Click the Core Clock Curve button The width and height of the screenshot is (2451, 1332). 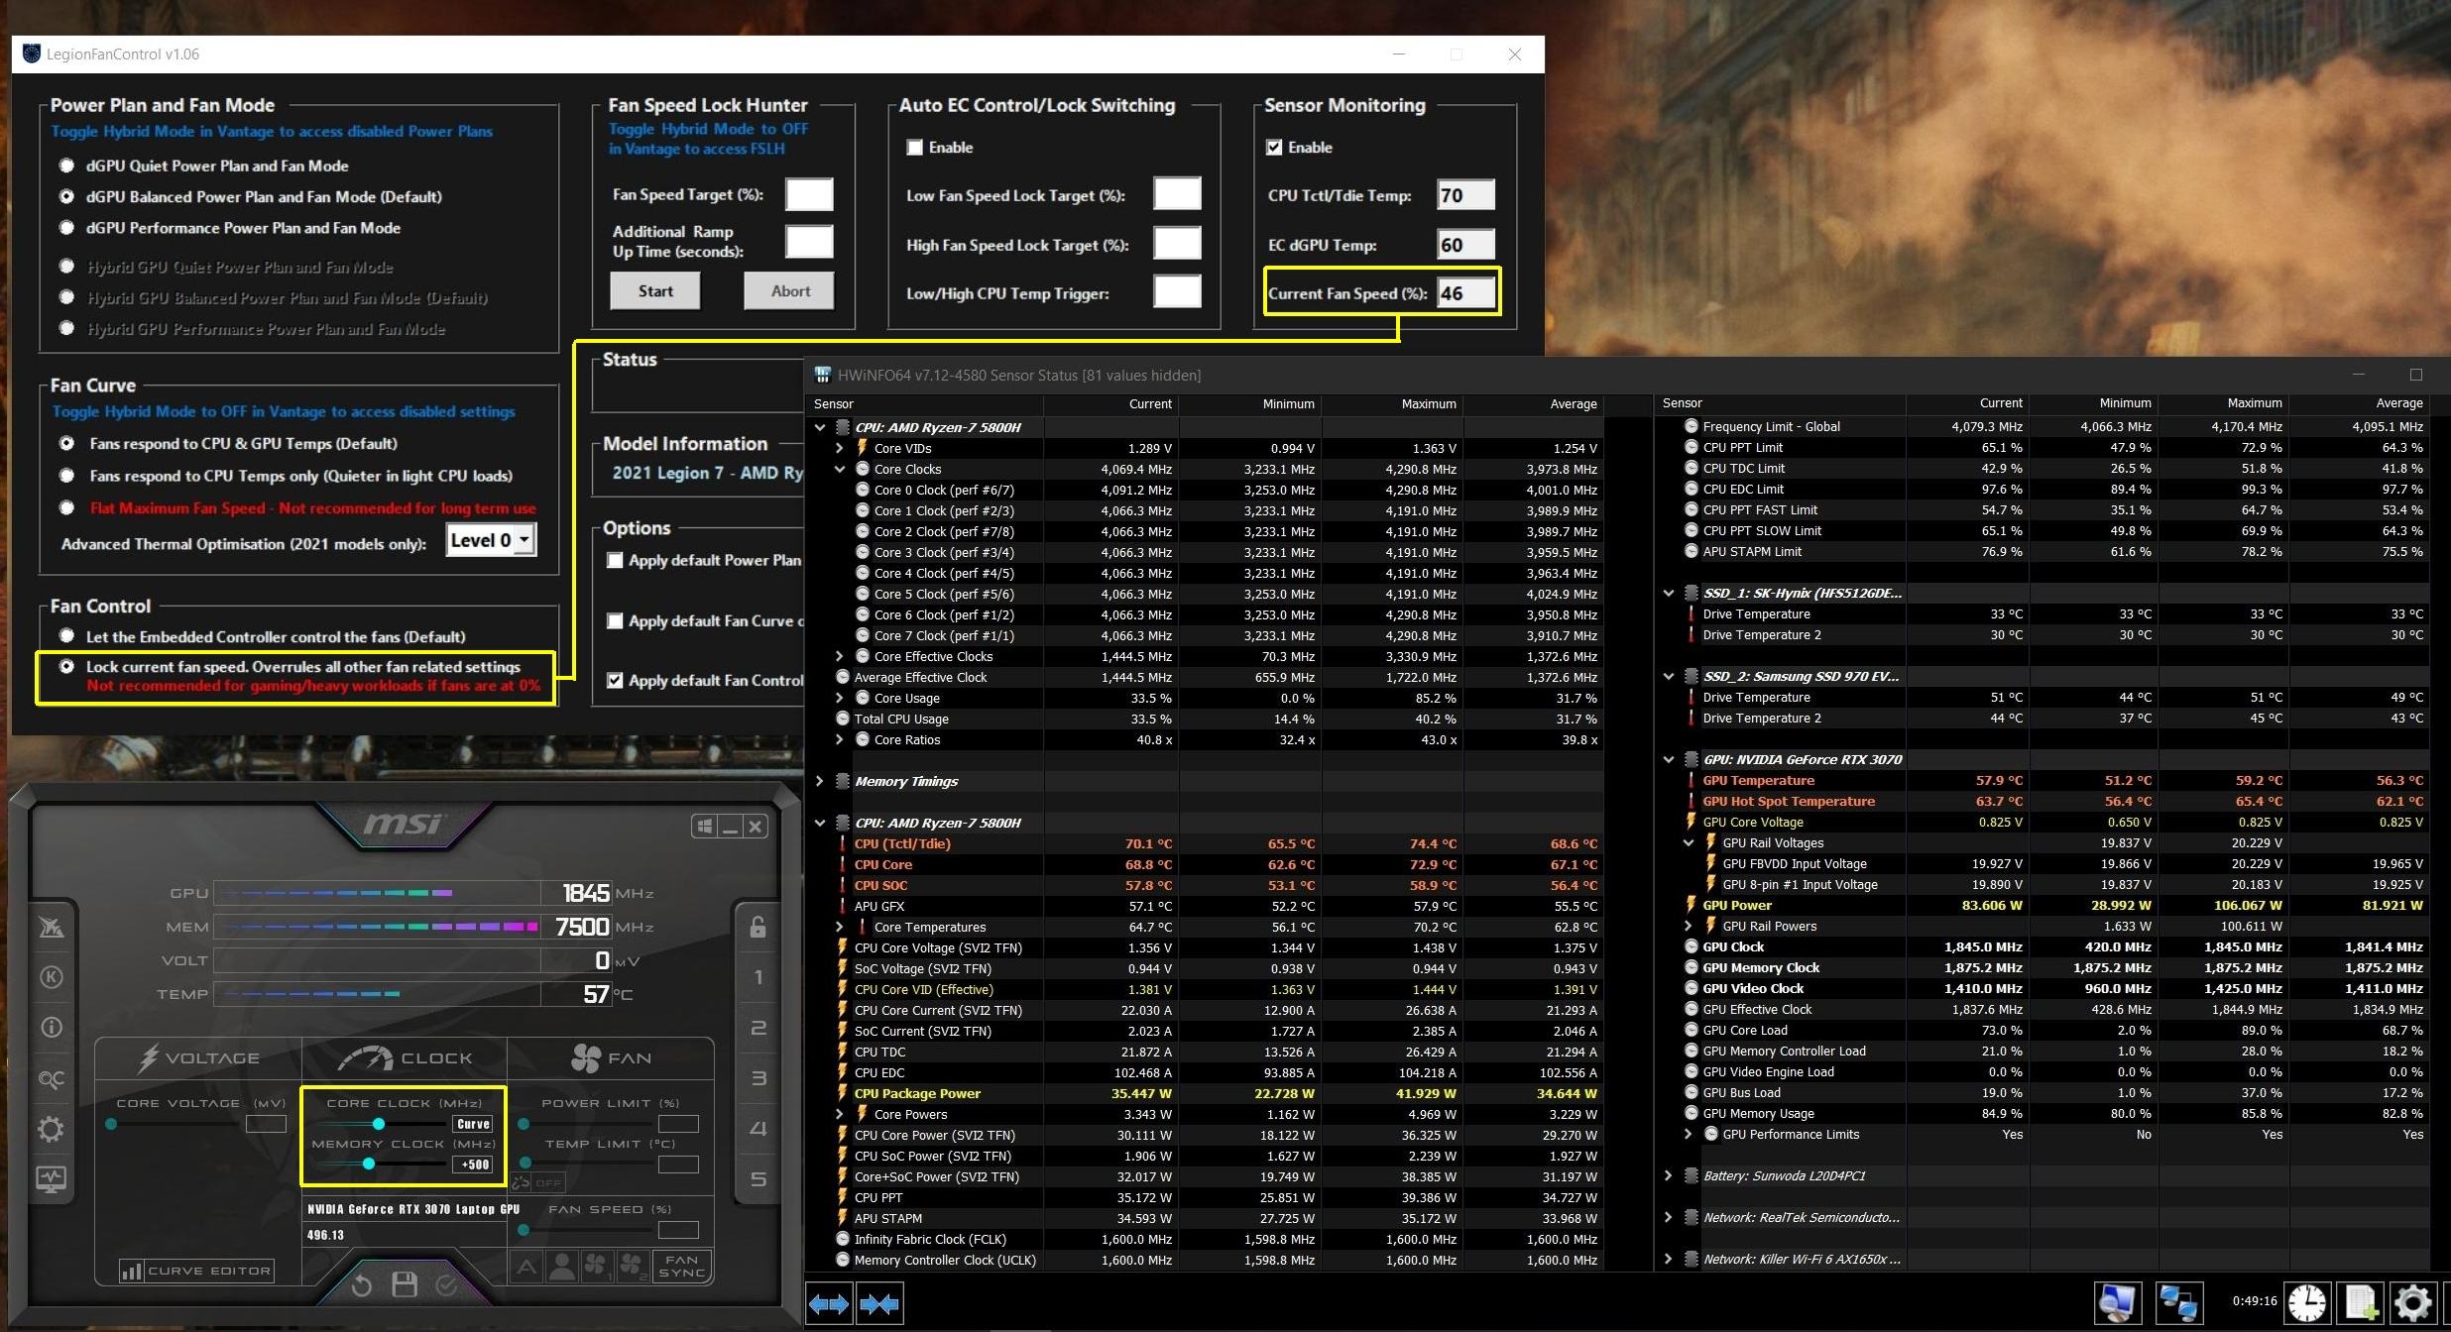473,1124
